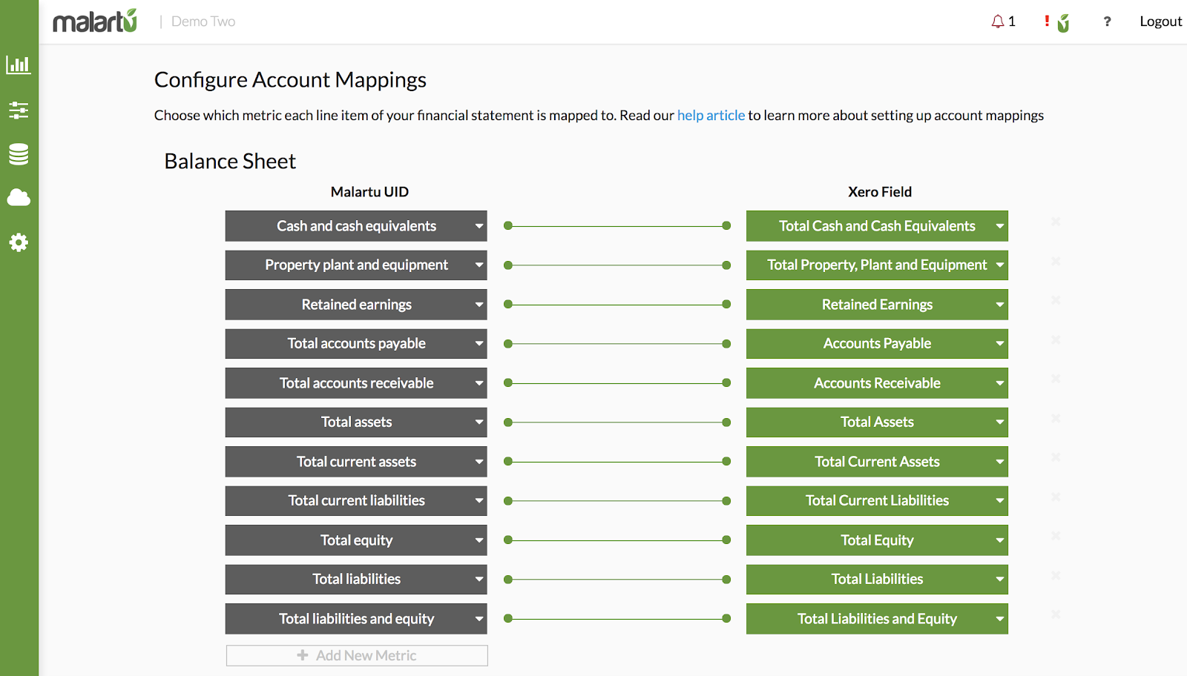Open the Total Liabilities and Equity Xero dropdown
This screenshot has width=1187, height=676.
(877, 619)
